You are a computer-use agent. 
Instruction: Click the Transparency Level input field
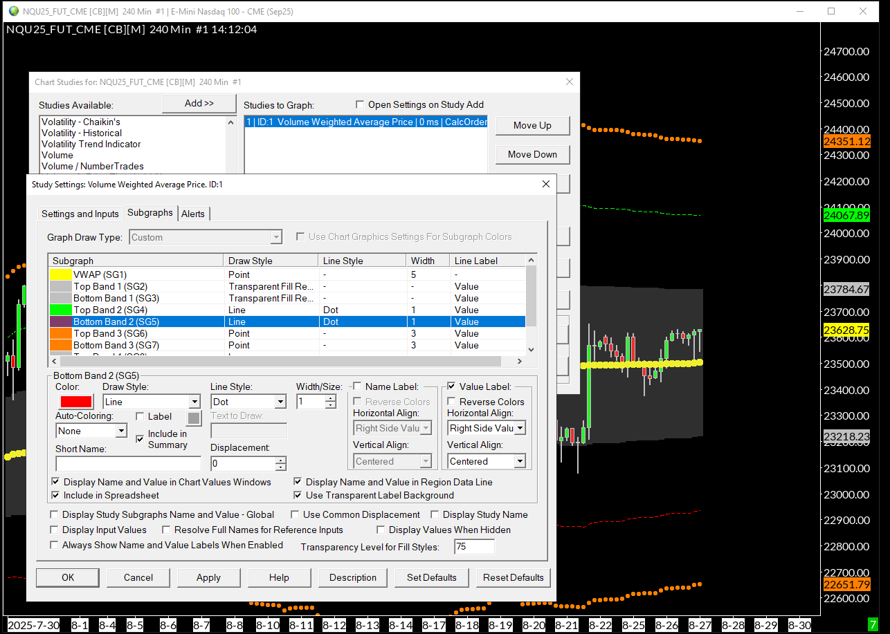coord(474,547)
